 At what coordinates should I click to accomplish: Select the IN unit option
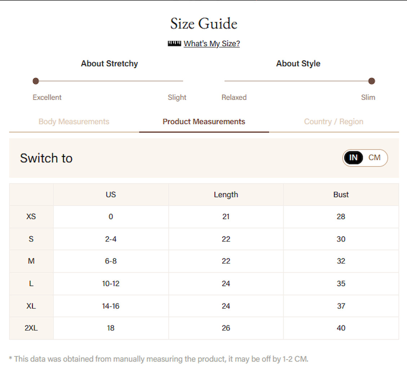tap(353, 158)
